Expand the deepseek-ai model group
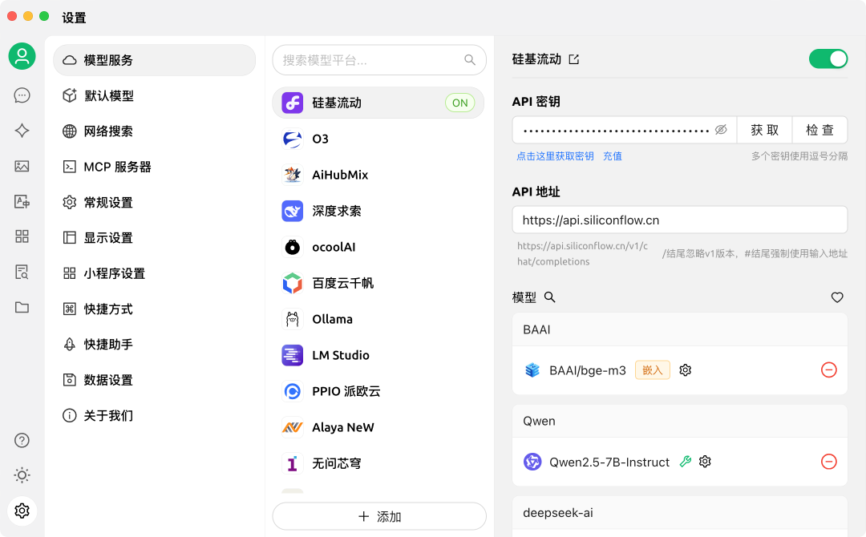The width and height of the screenshot is (866, 537). coord(680,513)
